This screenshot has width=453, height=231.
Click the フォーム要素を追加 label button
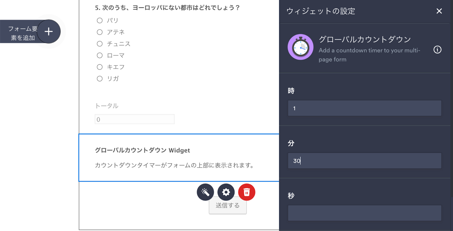(x=22, y=33)
